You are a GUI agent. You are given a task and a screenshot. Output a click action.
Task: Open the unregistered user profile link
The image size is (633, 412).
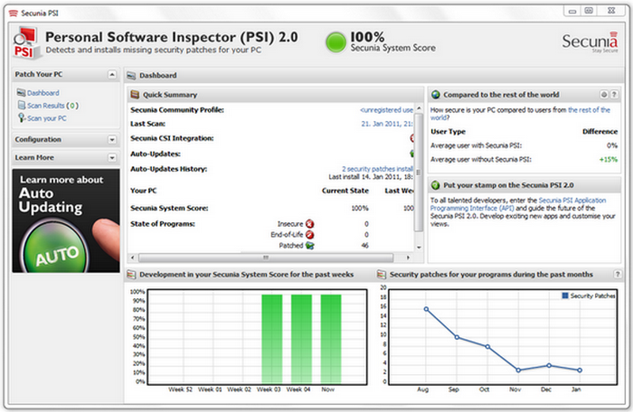pyautogui.click(x=386, y=110)
